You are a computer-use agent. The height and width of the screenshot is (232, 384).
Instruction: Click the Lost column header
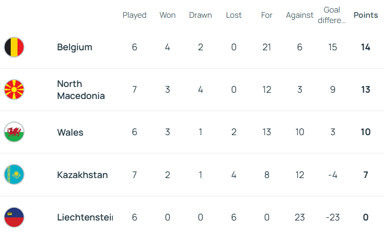click(234, 15)
